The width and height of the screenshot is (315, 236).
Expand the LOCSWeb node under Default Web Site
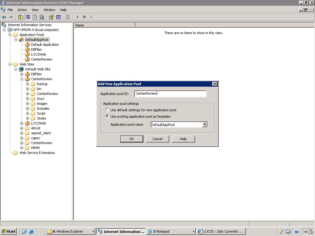tap(22, 123)
